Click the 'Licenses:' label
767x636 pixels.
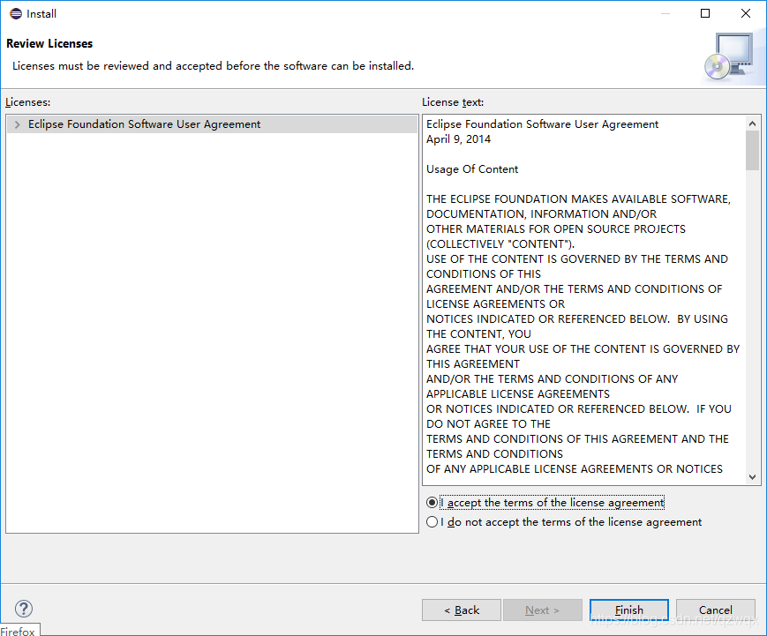pos(28,102)
